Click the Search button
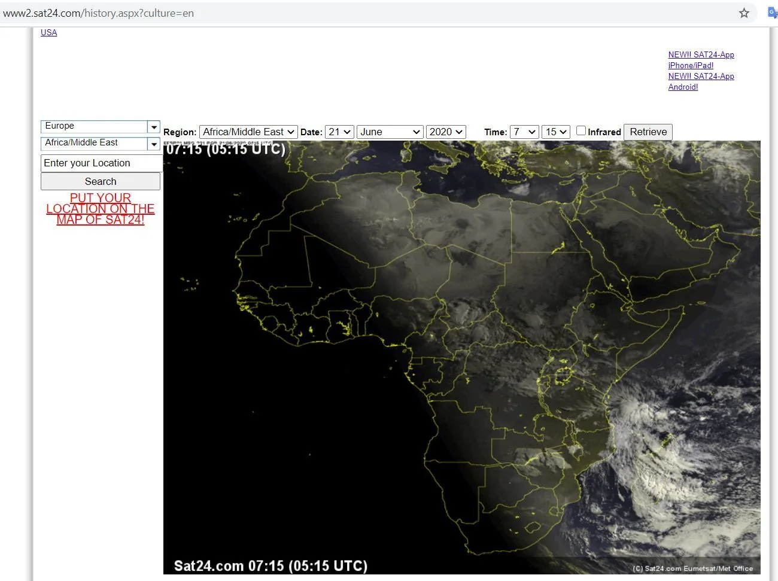This screenshot has height=581, width=778. click(x=101, y=181)
